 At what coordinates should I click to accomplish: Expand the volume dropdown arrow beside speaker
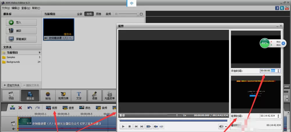[226, 126]
